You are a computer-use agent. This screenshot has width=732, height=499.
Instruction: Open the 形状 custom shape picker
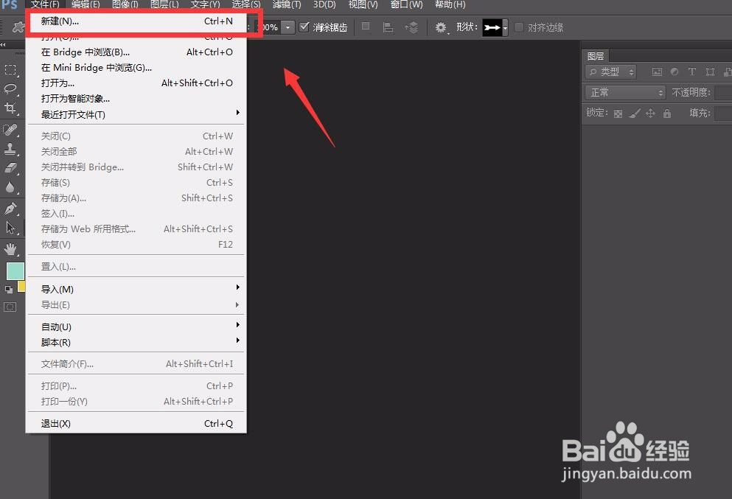coord(495,27)
